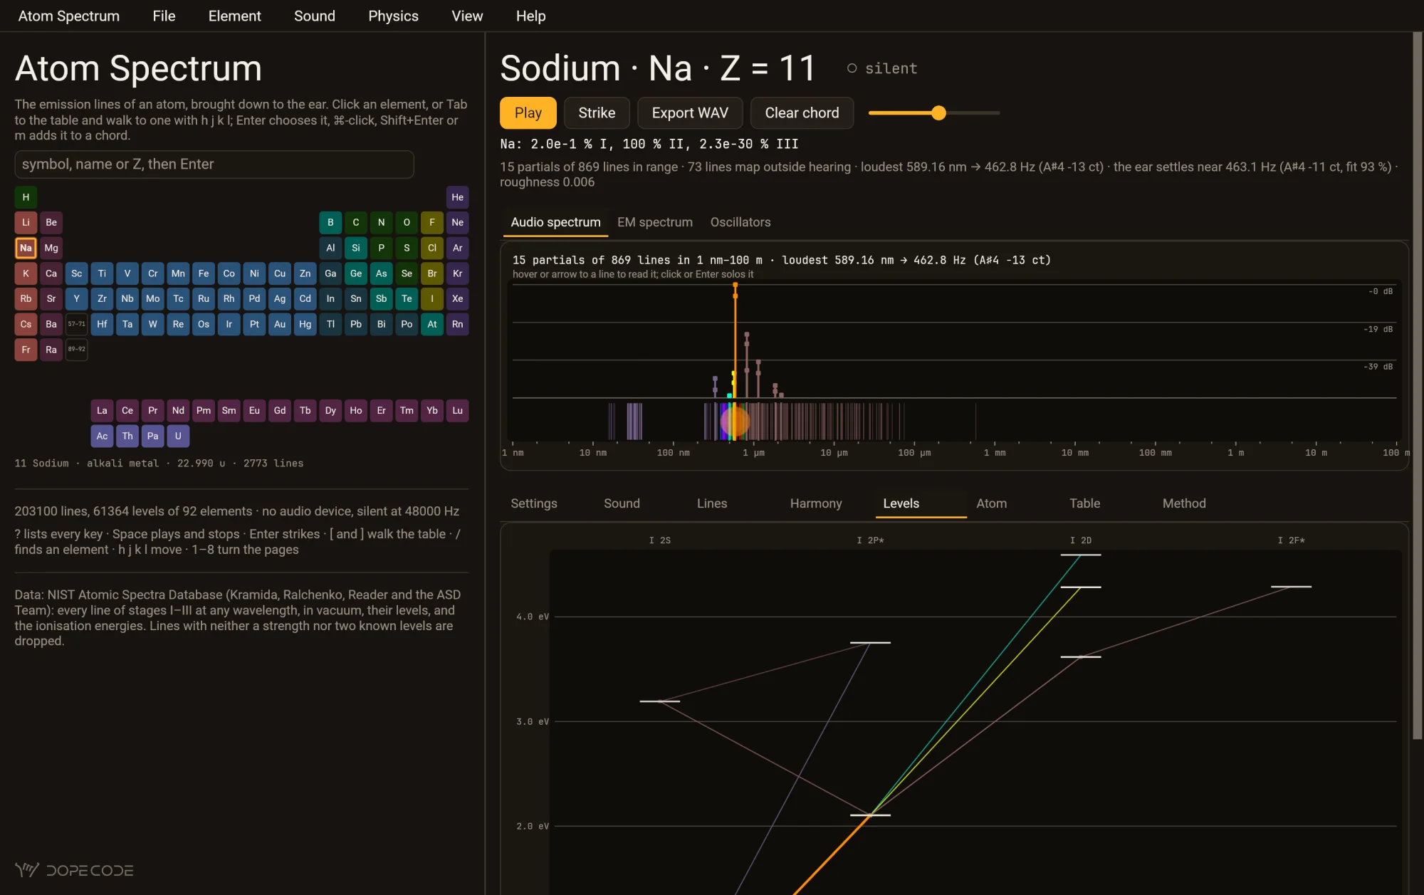The height and width of the screenshot is (895, 1424).
Task: Select Hydrogen in the periodic table
Action: pos(26,197)
